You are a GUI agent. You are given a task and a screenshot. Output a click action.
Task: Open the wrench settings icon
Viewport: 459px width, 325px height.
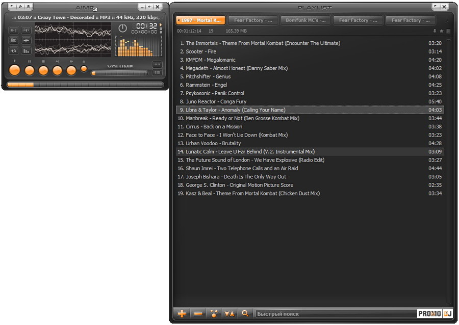click(20, 7)
